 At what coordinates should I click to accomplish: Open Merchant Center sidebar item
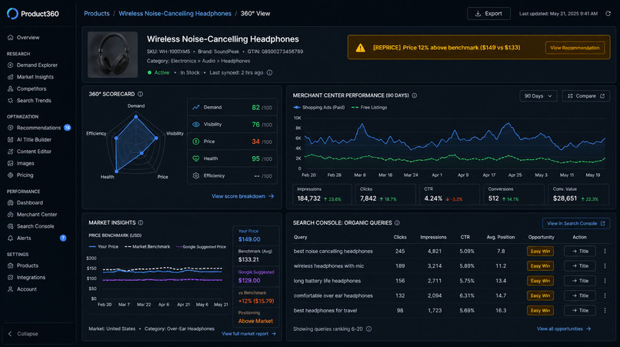38,215
